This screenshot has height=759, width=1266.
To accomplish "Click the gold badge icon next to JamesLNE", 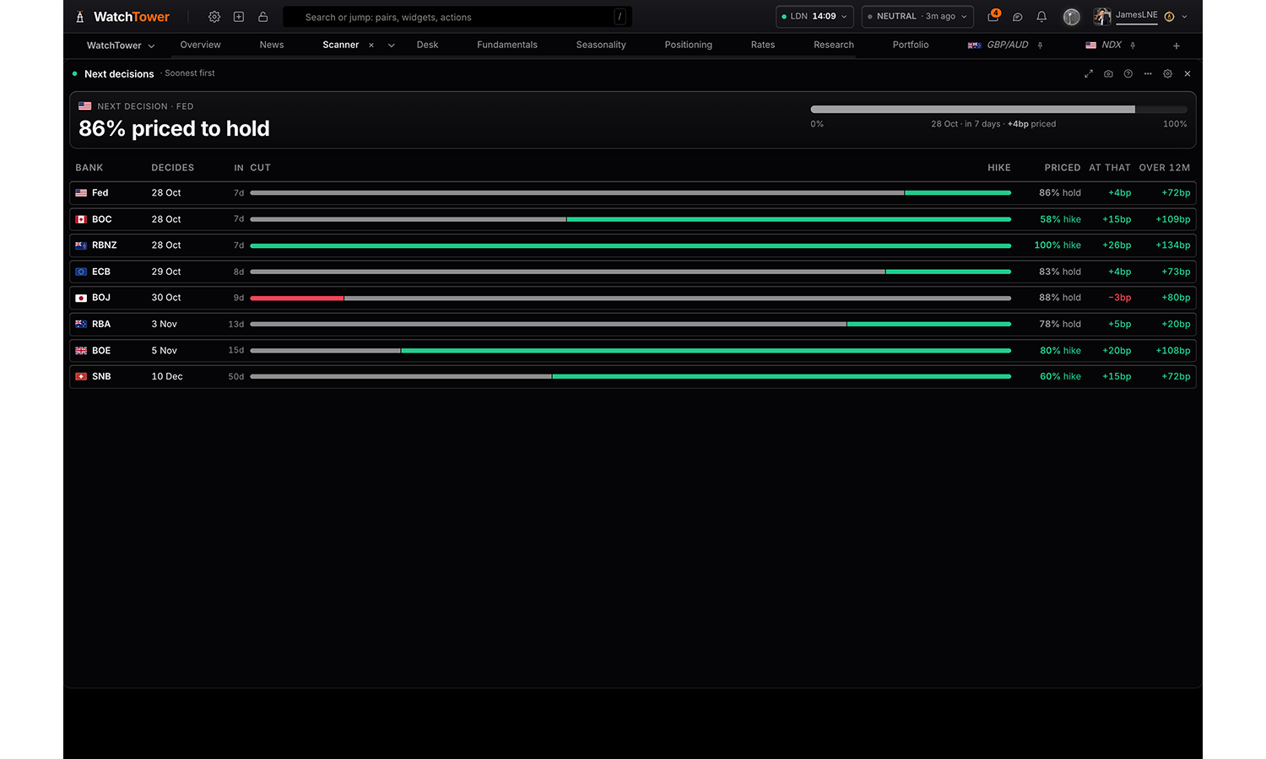I will click(1169, 17).
